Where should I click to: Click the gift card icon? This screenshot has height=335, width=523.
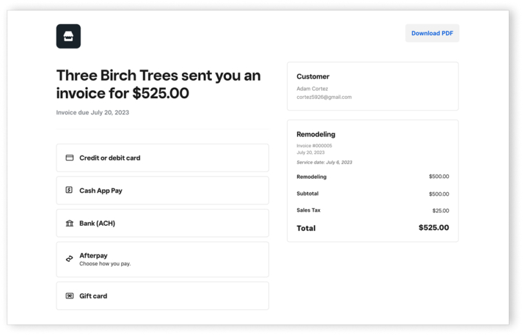coord(70,296)
